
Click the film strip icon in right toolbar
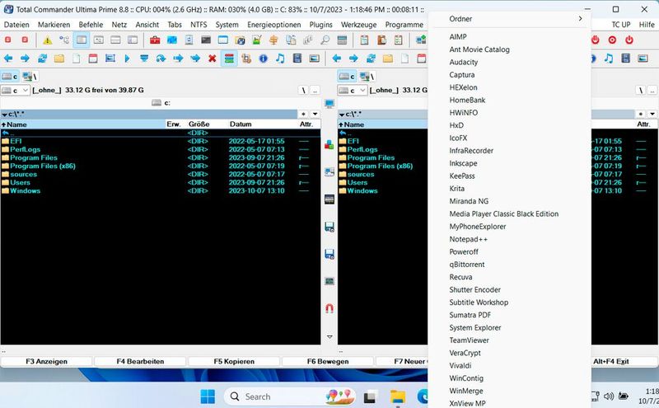[626, 58]
